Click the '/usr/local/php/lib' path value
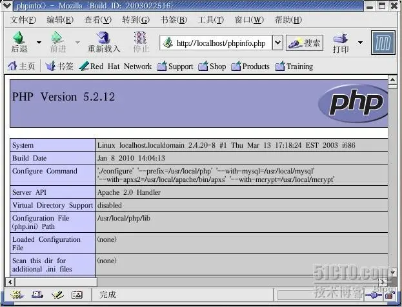 tap(124, 219)
